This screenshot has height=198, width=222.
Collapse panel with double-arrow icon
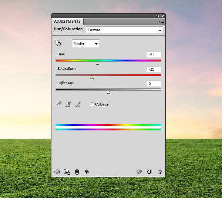point(158,16)
